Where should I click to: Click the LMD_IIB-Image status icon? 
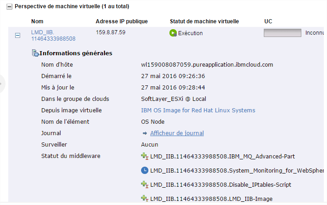pos(145,198)
